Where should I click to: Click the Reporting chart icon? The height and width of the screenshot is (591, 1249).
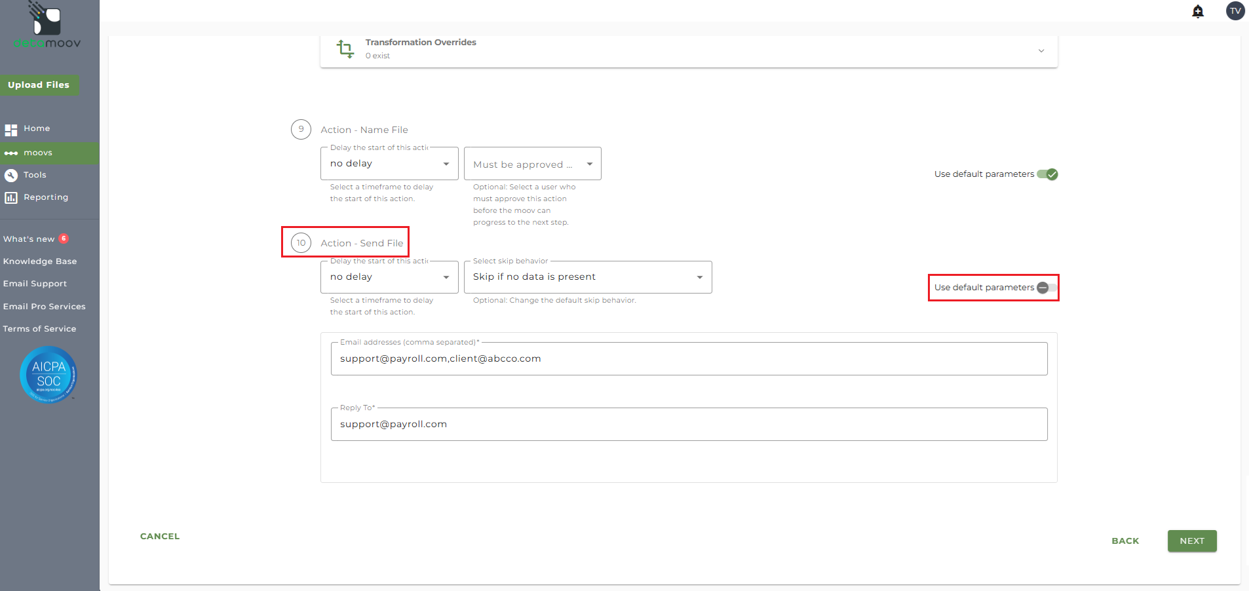[x=11, y=198]
